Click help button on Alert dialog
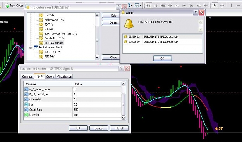Screen dimensions: 242x142 tap(196, 12)
